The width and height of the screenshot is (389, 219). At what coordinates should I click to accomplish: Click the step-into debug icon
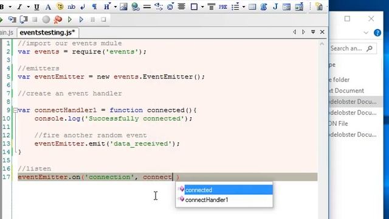(12, 19)
